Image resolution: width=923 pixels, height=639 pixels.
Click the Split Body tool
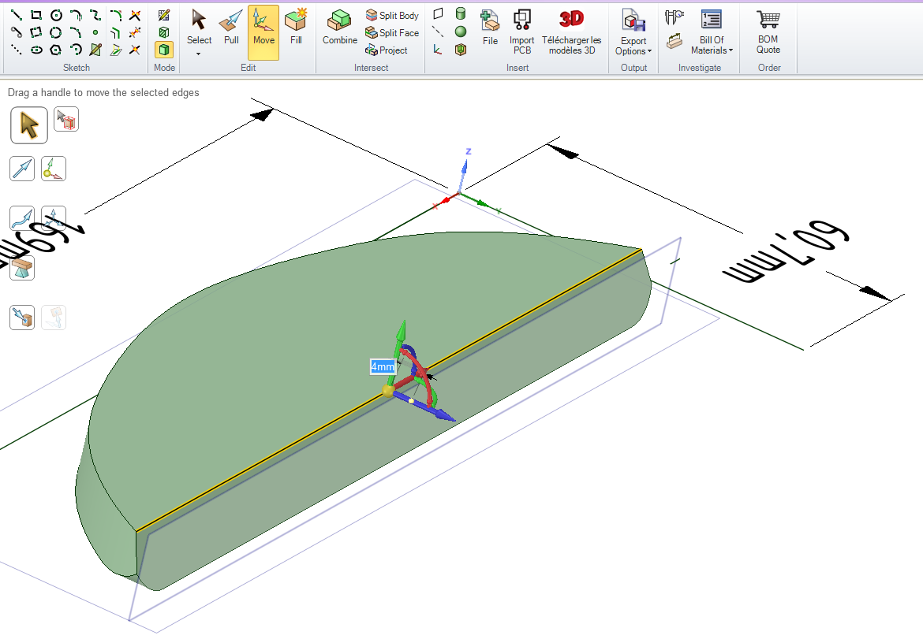(391, 14)
